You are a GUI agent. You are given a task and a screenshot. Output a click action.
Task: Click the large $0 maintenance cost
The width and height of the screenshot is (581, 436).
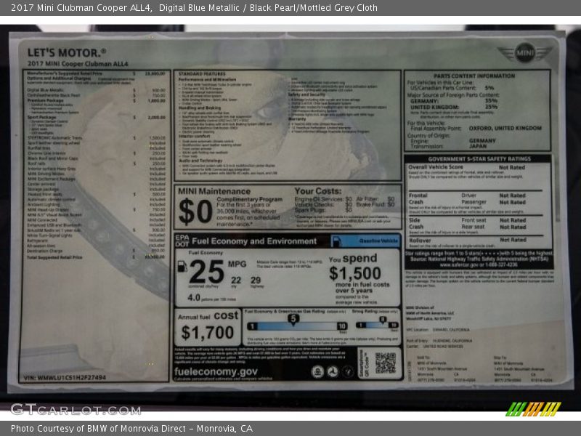195,211
